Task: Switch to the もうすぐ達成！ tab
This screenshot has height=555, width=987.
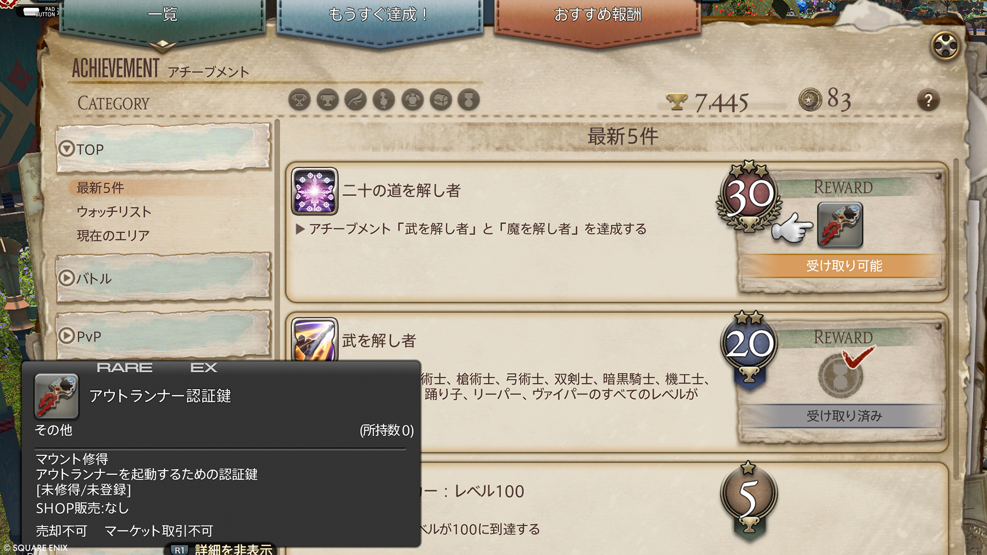Action: (x=380, y=15)
